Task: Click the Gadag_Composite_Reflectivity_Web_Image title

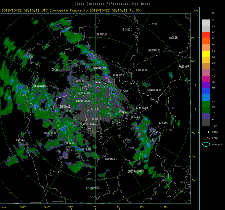Action: (112, 4)
